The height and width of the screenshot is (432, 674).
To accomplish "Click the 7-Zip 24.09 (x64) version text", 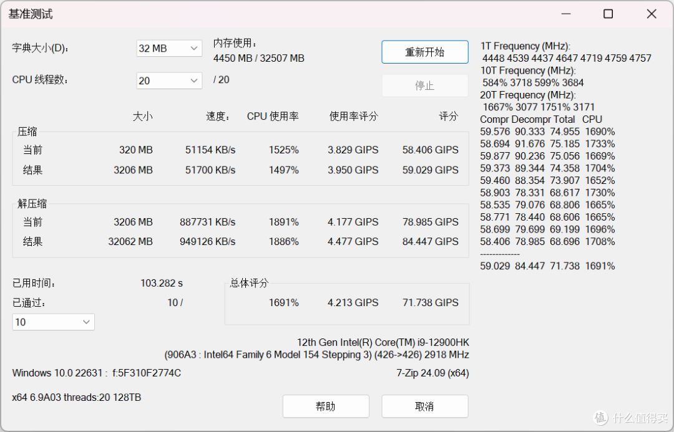I will click(x=432, y=373).
